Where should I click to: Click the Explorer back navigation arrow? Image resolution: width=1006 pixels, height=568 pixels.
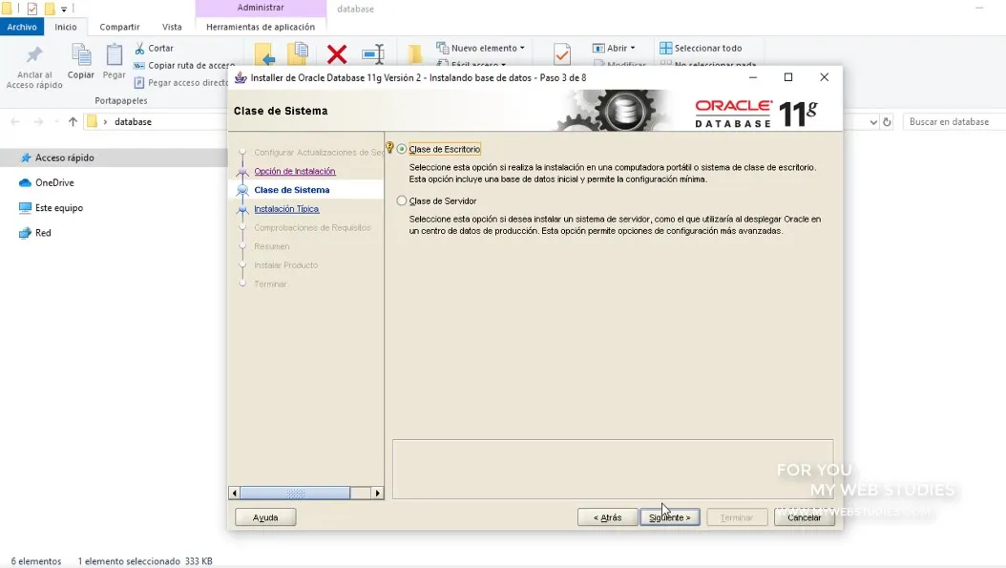15,122
